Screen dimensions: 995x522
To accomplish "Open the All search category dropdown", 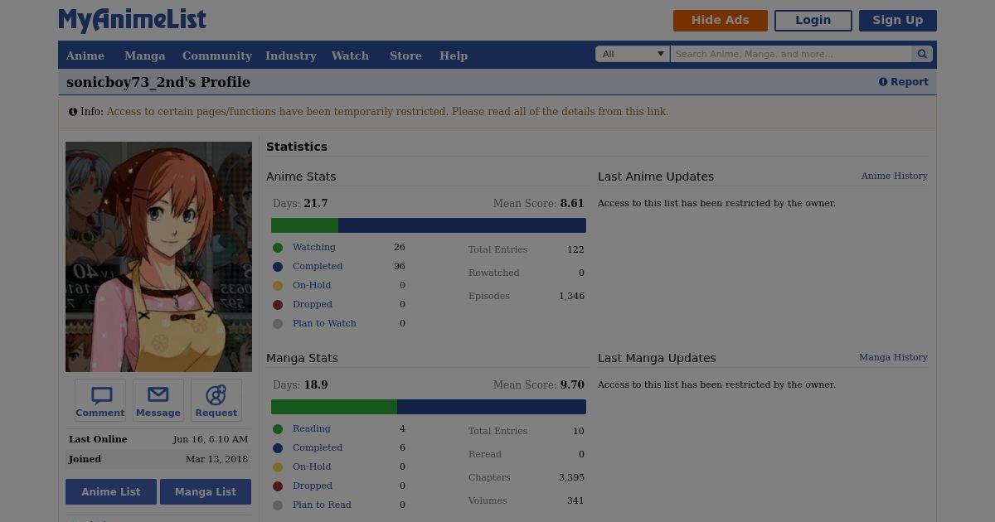I will [633, 54].
